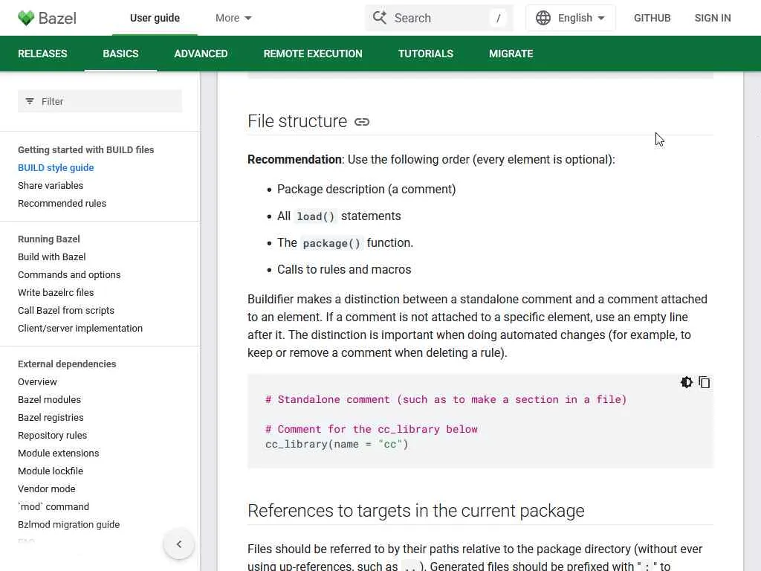Click the filter icon in the sidebar
This screenshot has width=761, height=571.
coord(30,101)
